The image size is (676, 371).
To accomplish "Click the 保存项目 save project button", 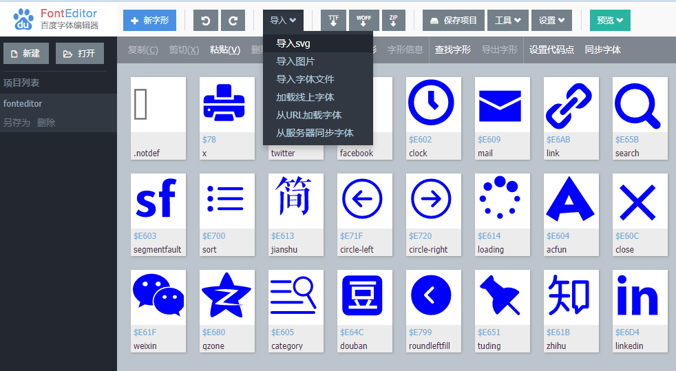I will click(454, 20).
